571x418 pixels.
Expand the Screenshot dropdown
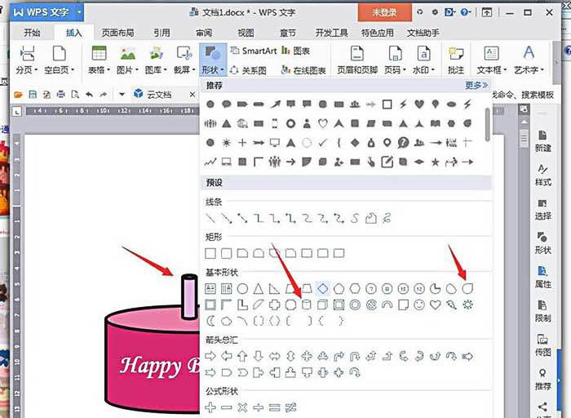(x=184, y=60)
